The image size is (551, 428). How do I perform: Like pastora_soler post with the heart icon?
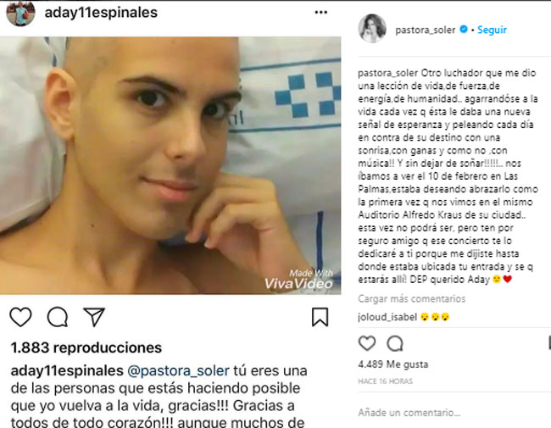click(x=367, y=343)
